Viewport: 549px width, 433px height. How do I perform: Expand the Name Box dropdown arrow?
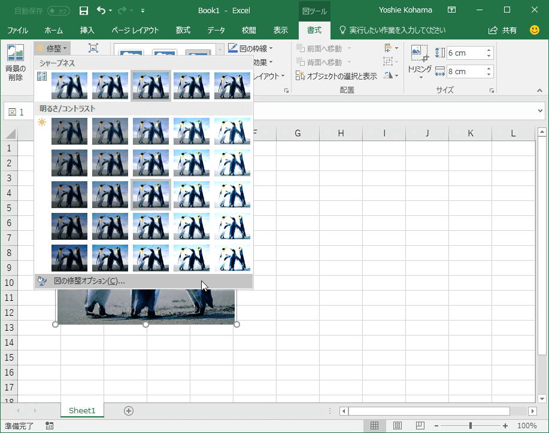click(541, 112)
